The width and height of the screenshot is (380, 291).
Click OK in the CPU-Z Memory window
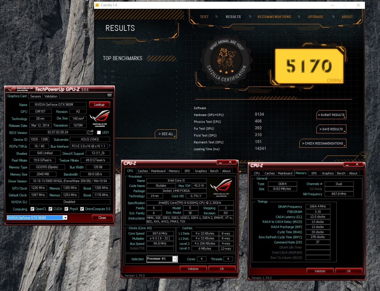click(x=349, y=271)
